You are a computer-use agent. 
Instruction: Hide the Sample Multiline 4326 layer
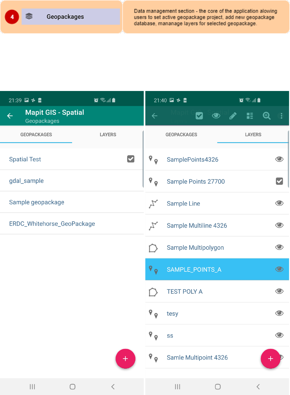click(279, 225)
